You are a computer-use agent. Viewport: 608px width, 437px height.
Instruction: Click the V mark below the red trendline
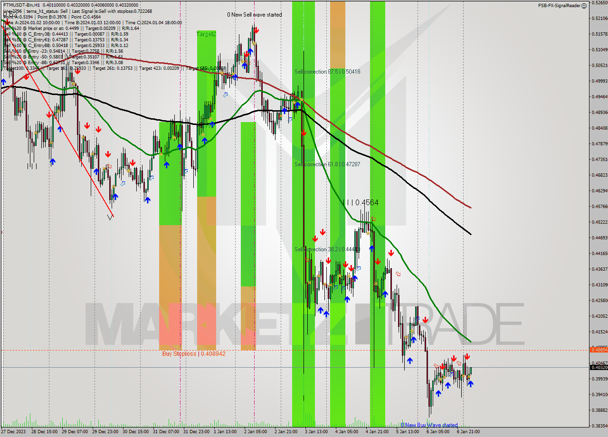click(110, 217)
